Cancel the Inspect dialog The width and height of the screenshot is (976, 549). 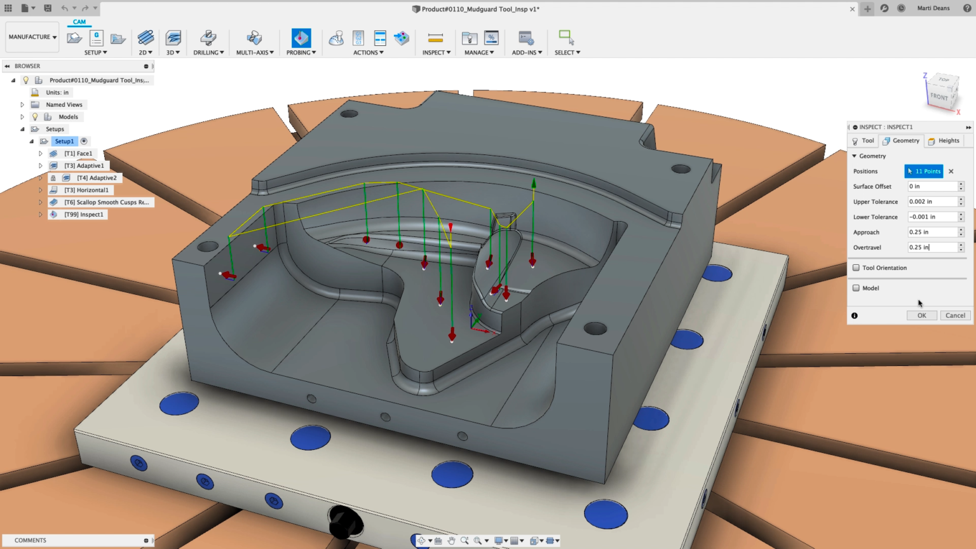[x=954, y=316]
